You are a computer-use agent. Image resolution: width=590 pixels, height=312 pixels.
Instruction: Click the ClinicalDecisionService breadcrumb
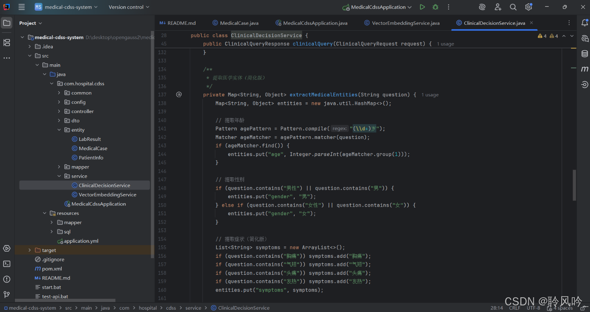240,308
